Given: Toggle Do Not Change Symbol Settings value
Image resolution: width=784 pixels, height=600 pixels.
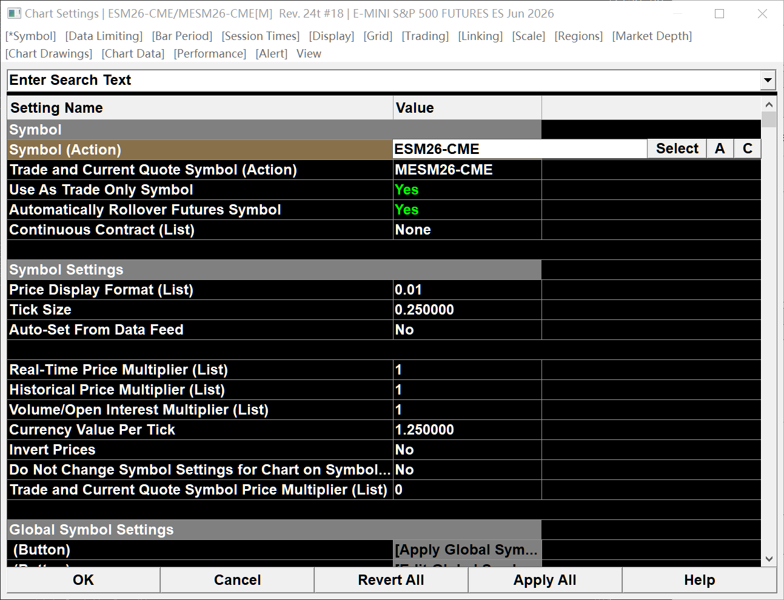Looking at the screenshot, I should coord(467,470).
